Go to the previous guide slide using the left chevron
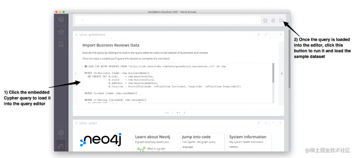 click(75, 74)
